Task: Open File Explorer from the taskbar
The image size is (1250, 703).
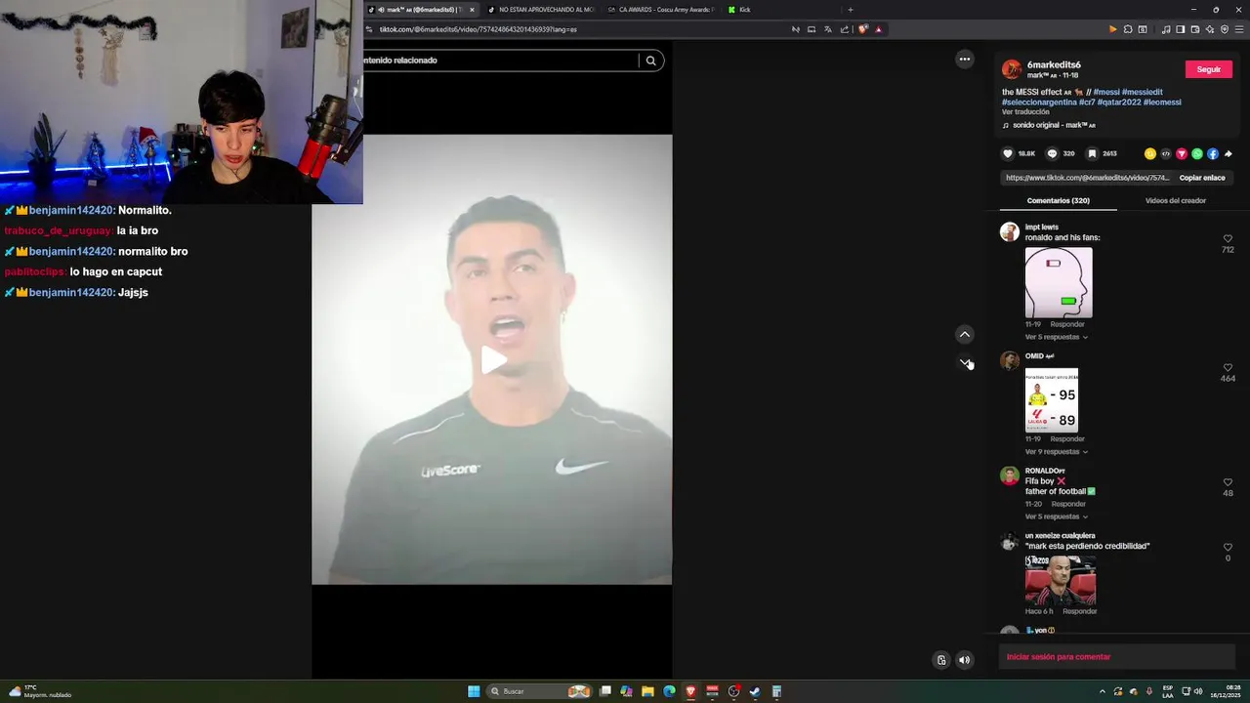Action: click(x=647, y=691)
